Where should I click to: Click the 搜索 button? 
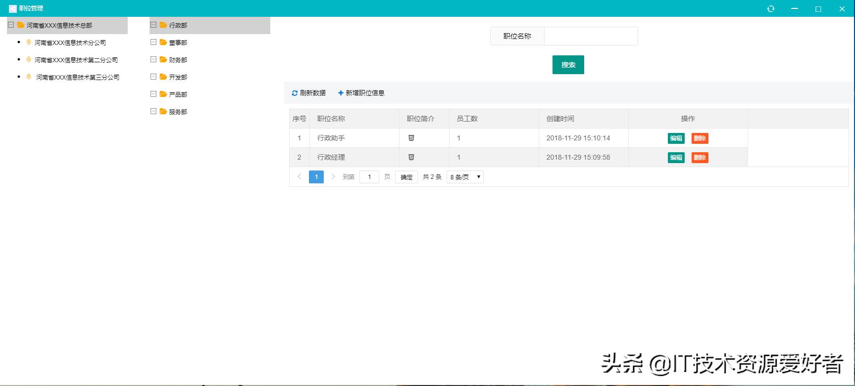click(568, 65)
